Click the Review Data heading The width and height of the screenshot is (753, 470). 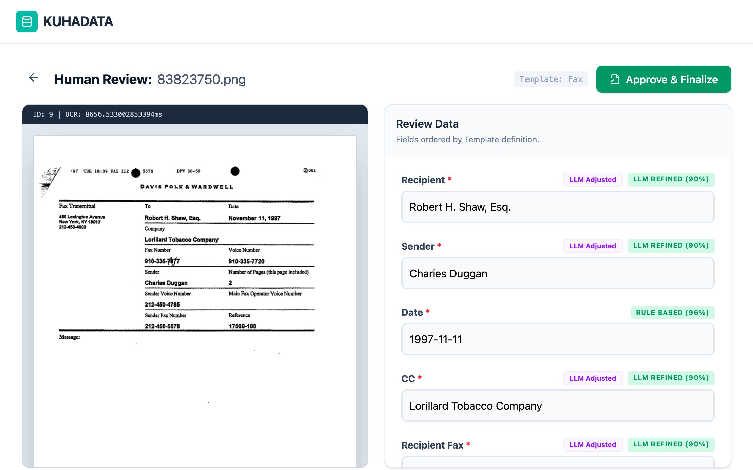tap(427, 124)
